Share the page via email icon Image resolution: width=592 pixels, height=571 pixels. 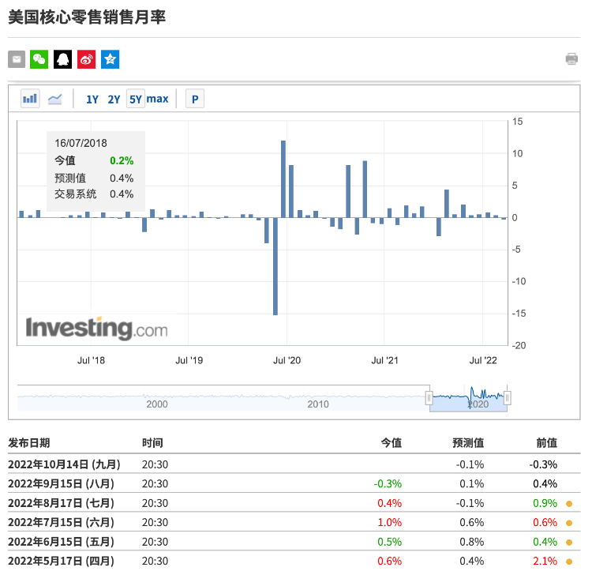click(x=17, y=59)
